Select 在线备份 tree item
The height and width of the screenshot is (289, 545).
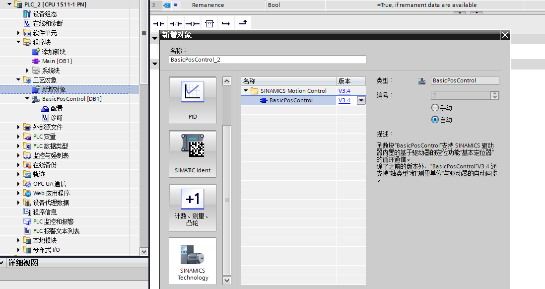pyautogui.click(x=45, y=165)
